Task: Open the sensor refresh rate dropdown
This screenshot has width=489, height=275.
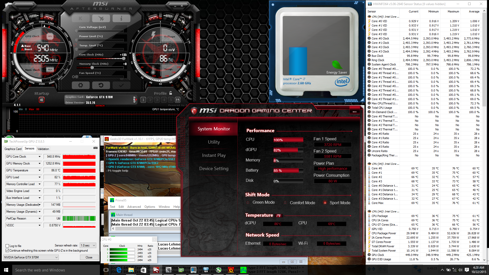Action: pos(88,245)
